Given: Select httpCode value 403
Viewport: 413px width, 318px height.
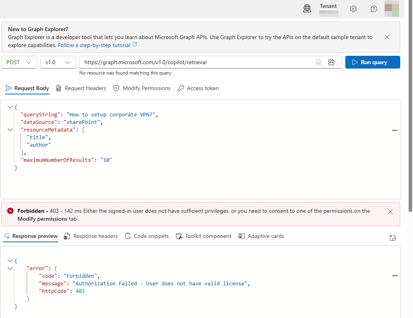Looking at the screenshot, I should pos(80,291).
